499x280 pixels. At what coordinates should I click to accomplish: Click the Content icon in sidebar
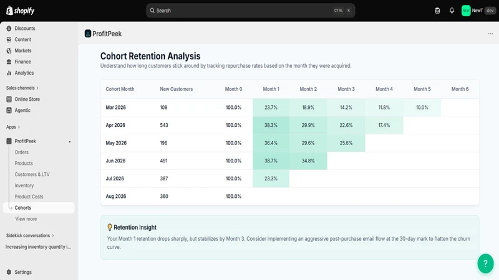[x=9, y=39]
